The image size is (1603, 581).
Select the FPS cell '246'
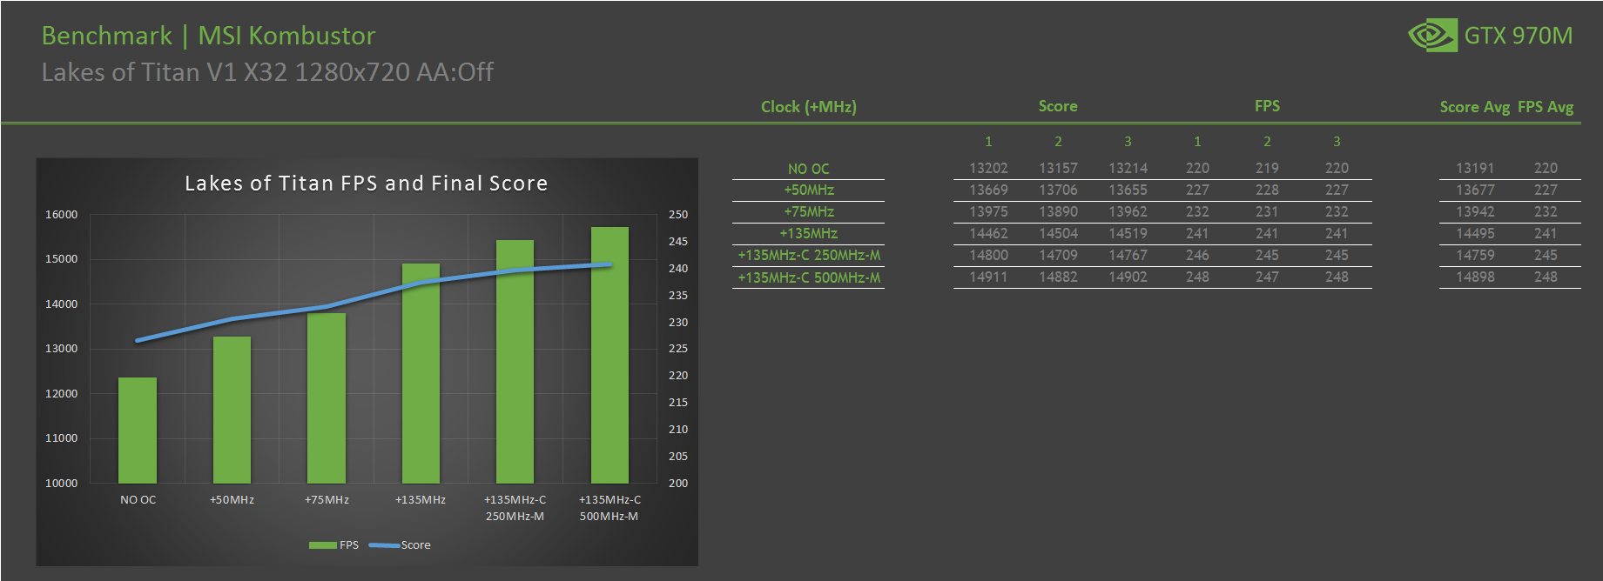pyautogui.click(x=1197, y=256)
